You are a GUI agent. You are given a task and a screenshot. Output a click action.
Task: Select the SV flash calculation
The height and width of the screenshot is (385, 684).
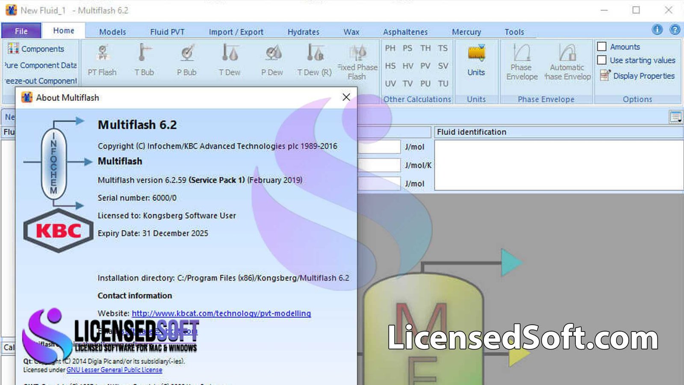pos(443,65)
